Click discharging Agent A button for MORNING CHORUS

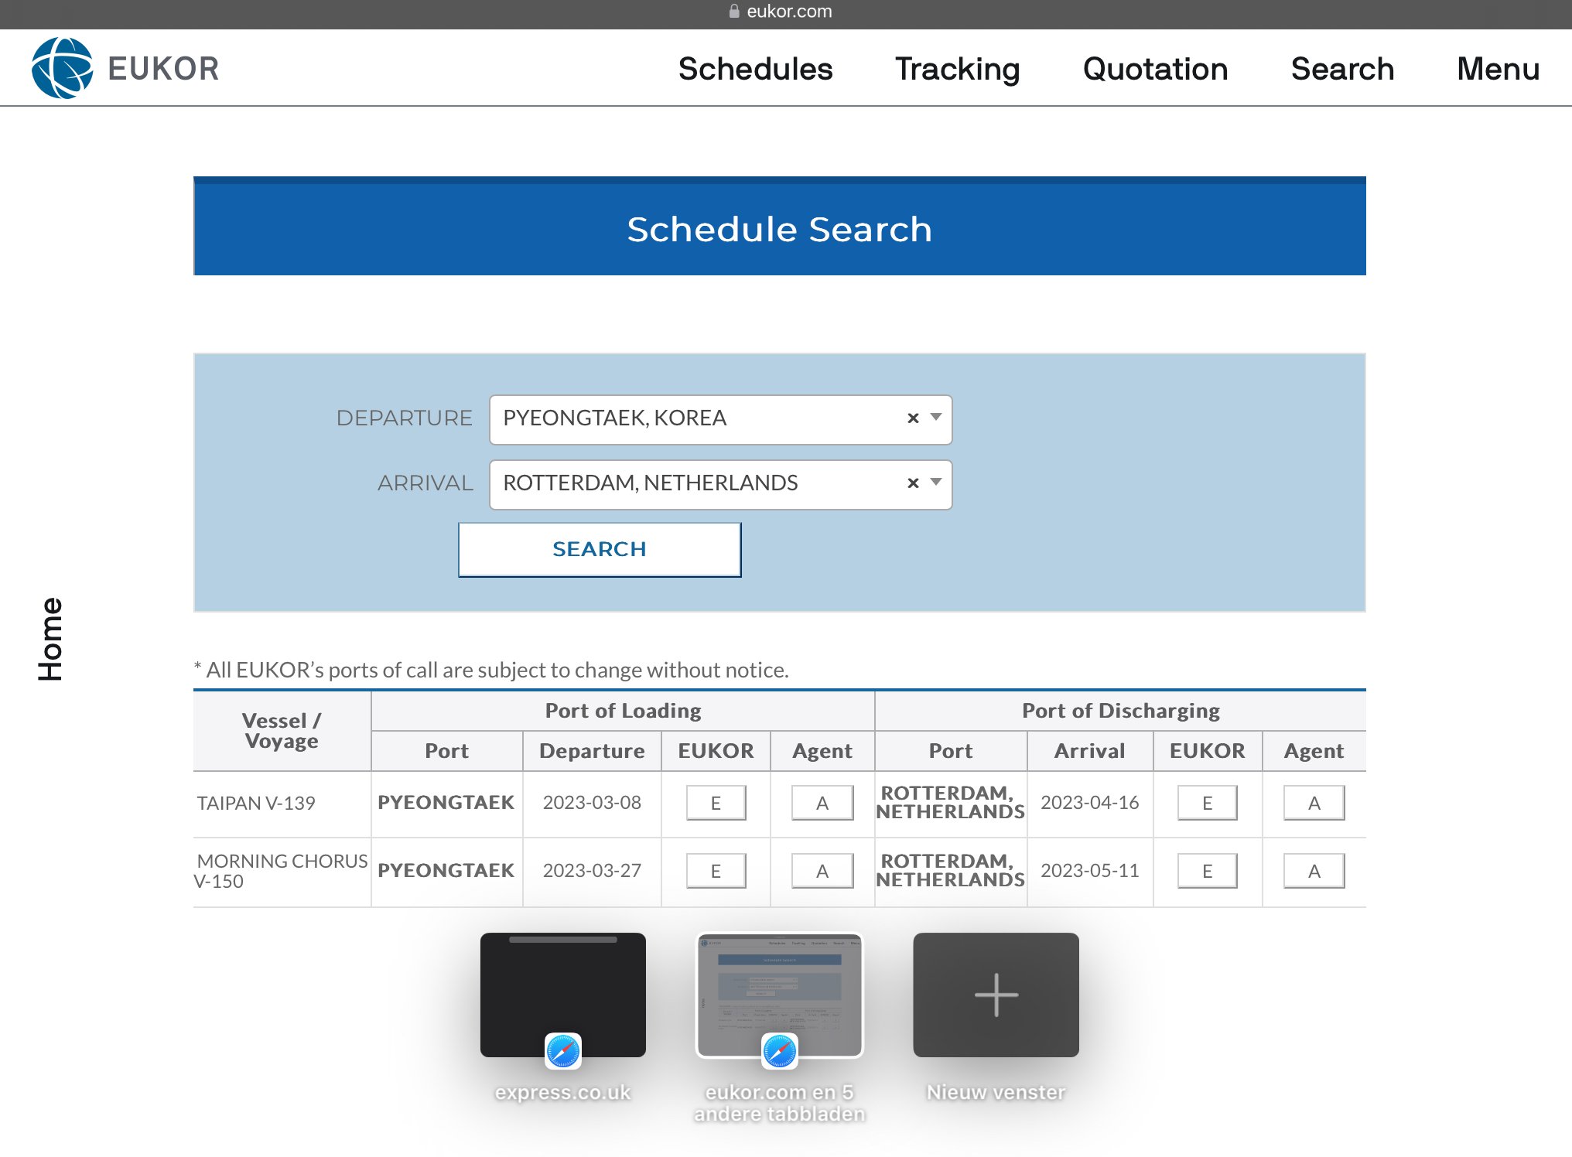(1314, 871)
